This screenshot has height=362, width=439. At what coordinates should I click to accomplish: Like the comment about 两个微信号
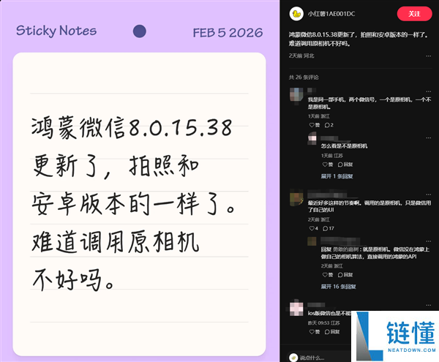pyautogui.click(x=314, y=125)
